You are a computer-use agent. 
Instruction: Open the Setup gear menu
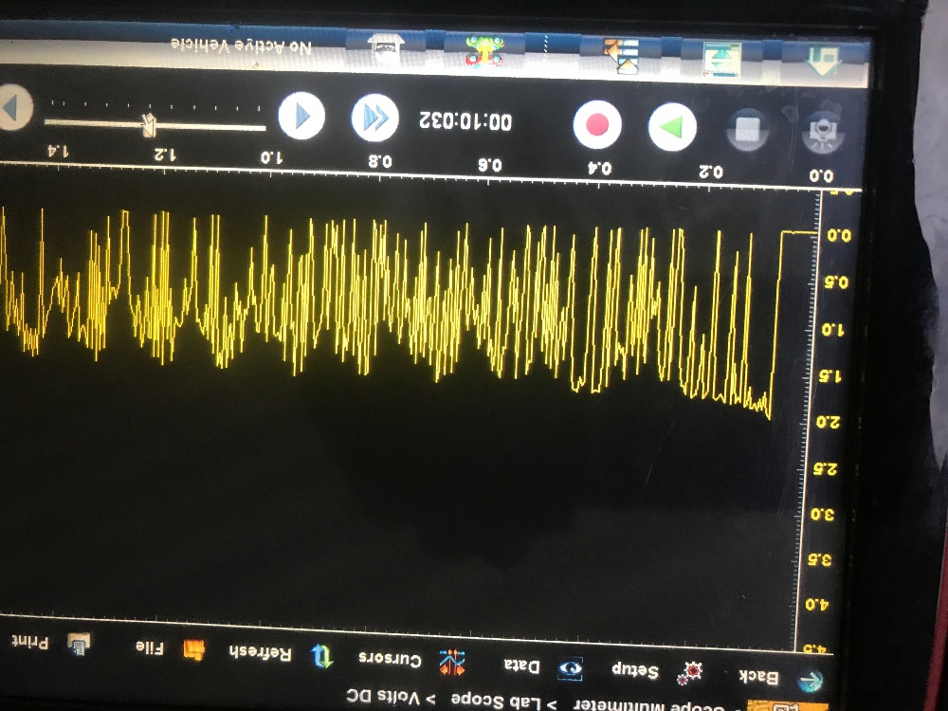pos(664,671)
